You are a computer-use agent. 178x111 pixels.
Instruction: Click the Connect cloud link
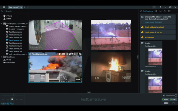158,22
